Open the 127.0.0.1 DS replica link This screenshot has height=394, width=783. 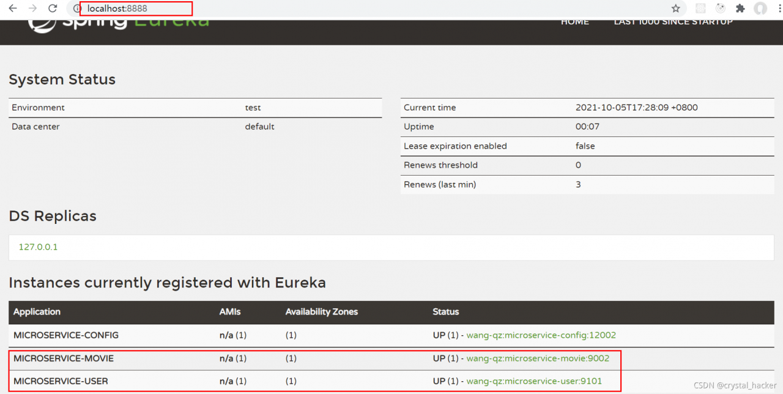(x=38, y=247)
